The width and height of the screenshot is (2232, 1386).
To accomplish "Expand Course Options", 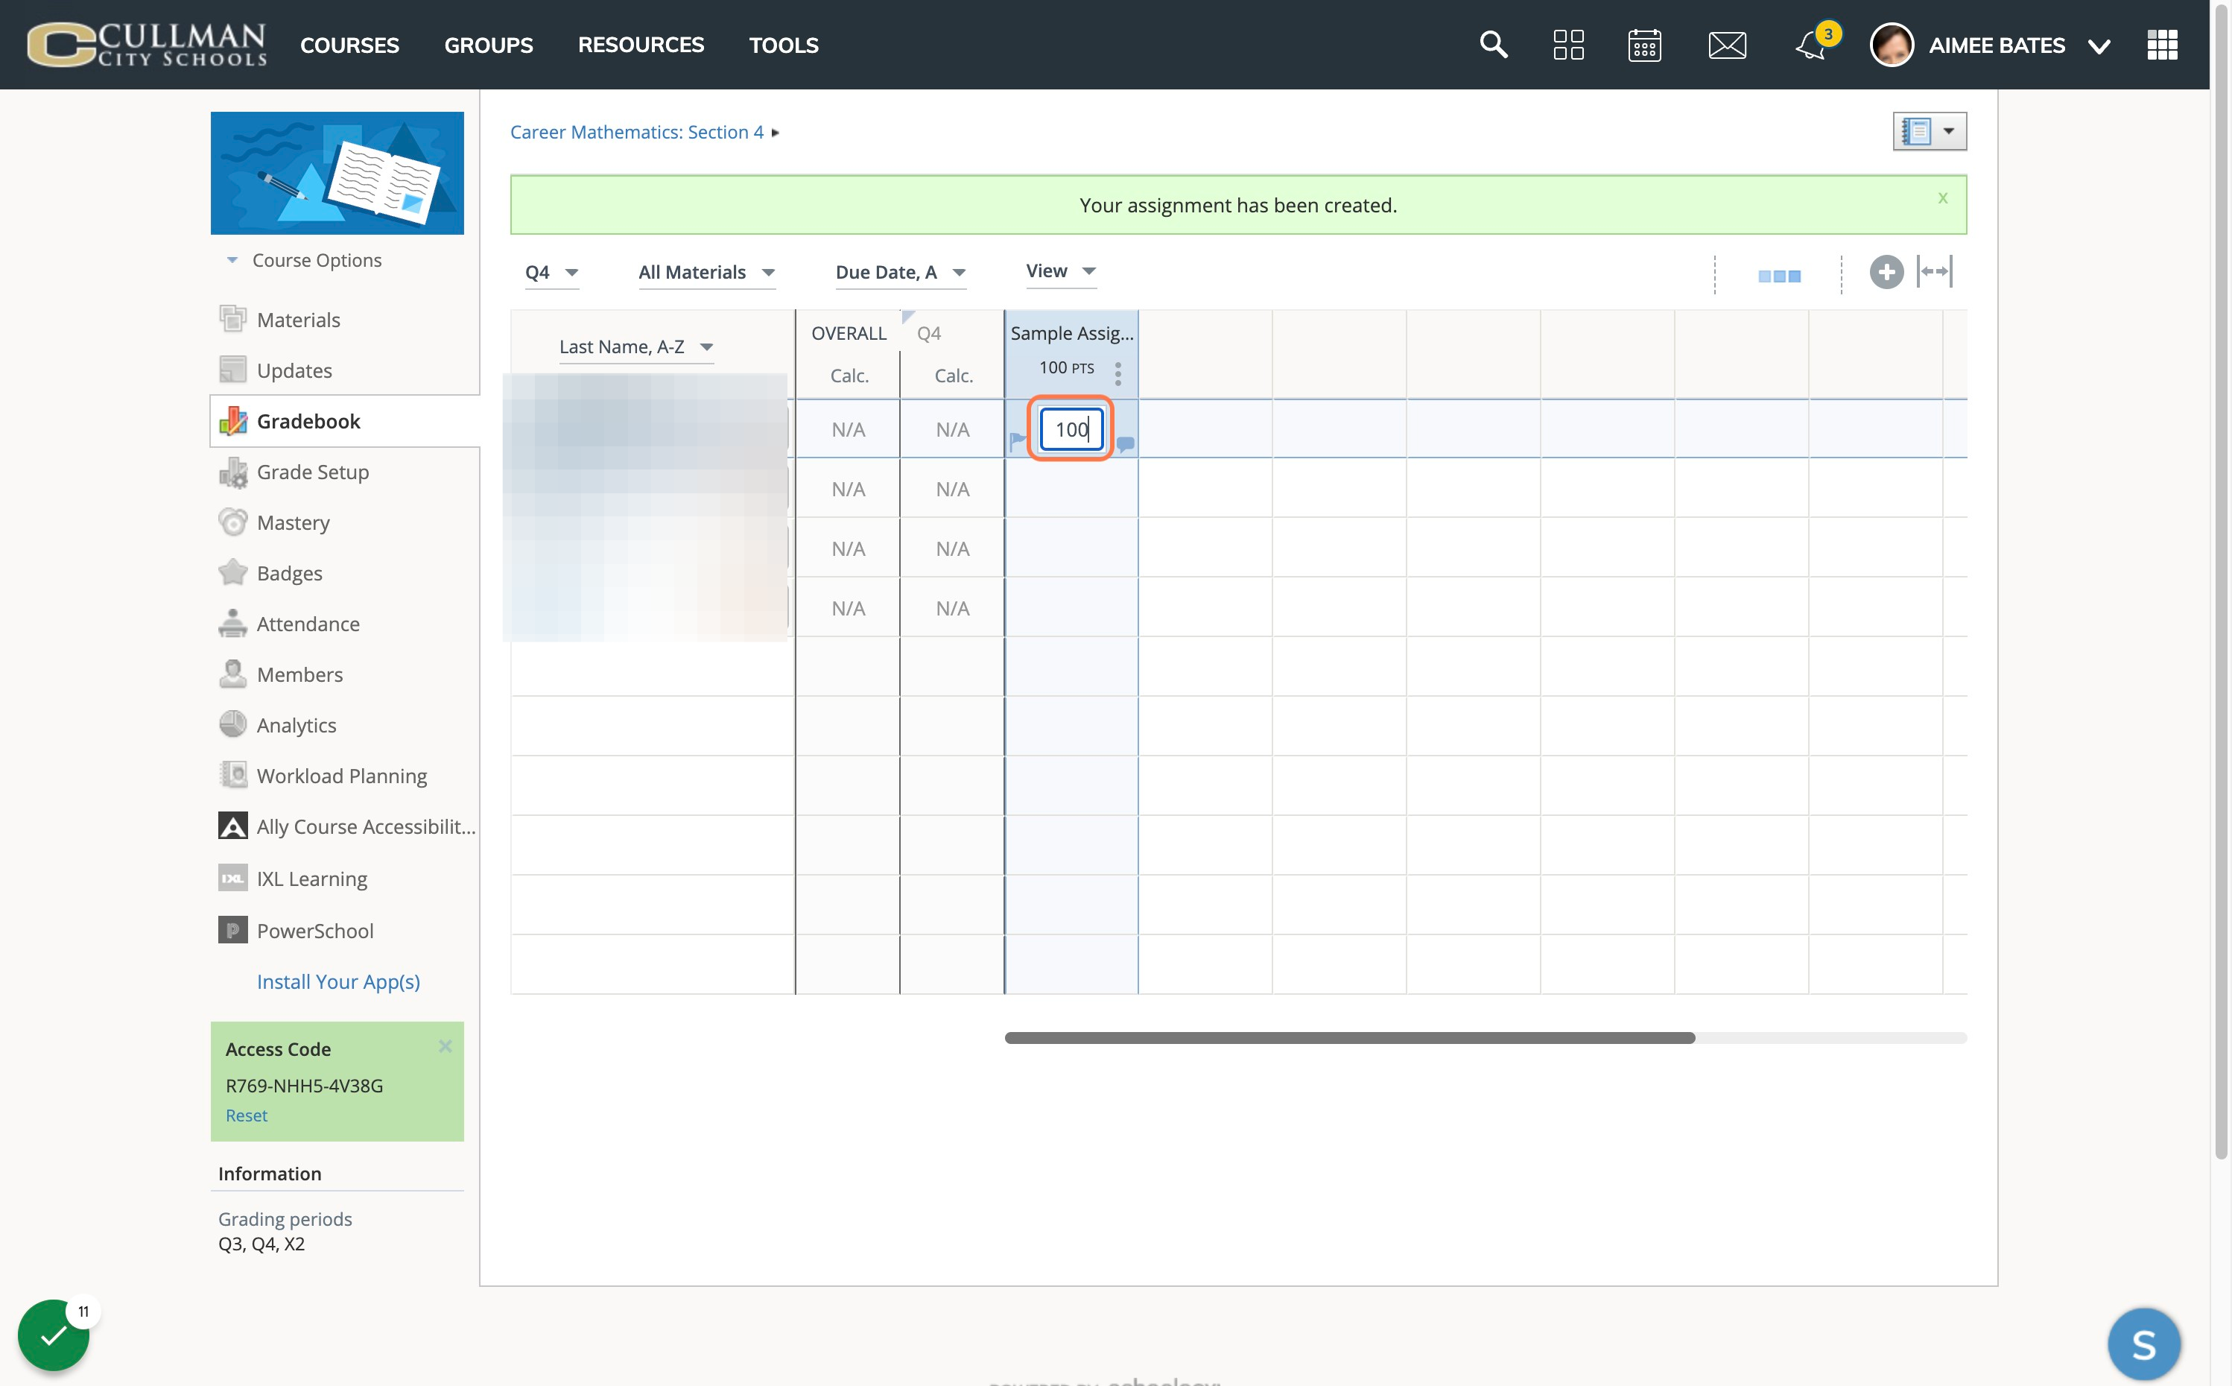I will 304,260.
